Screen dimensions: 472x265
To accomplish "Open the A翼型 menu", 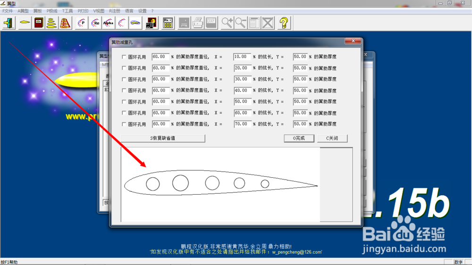I will coord(23,11).
